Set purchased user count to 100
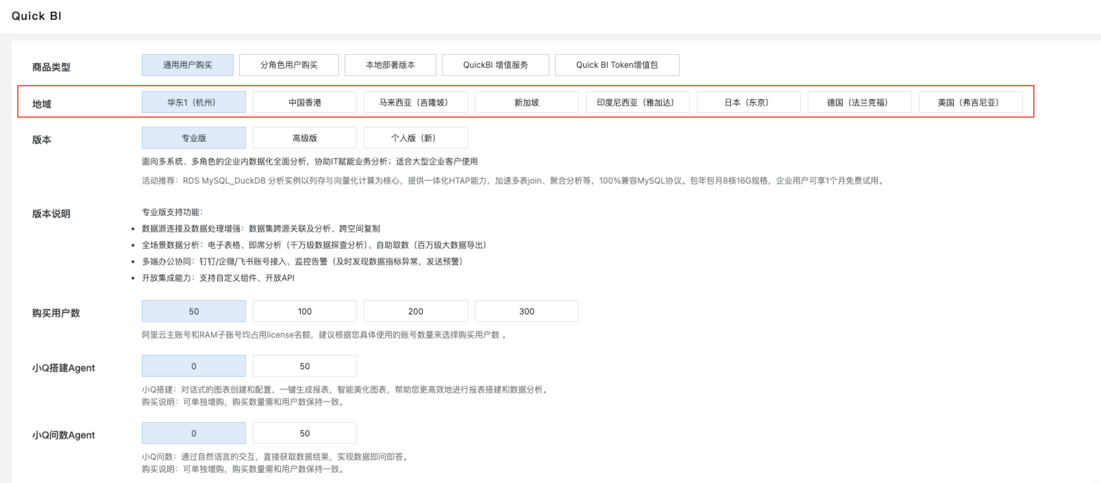 pos(304,311)
